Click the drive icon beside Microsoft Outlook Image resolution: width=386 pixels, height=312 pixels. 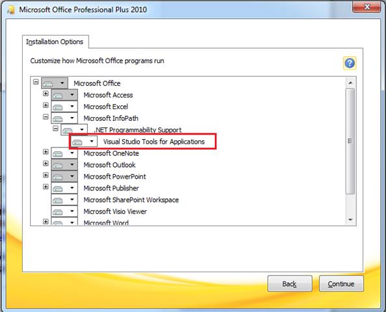click(58, 165)
